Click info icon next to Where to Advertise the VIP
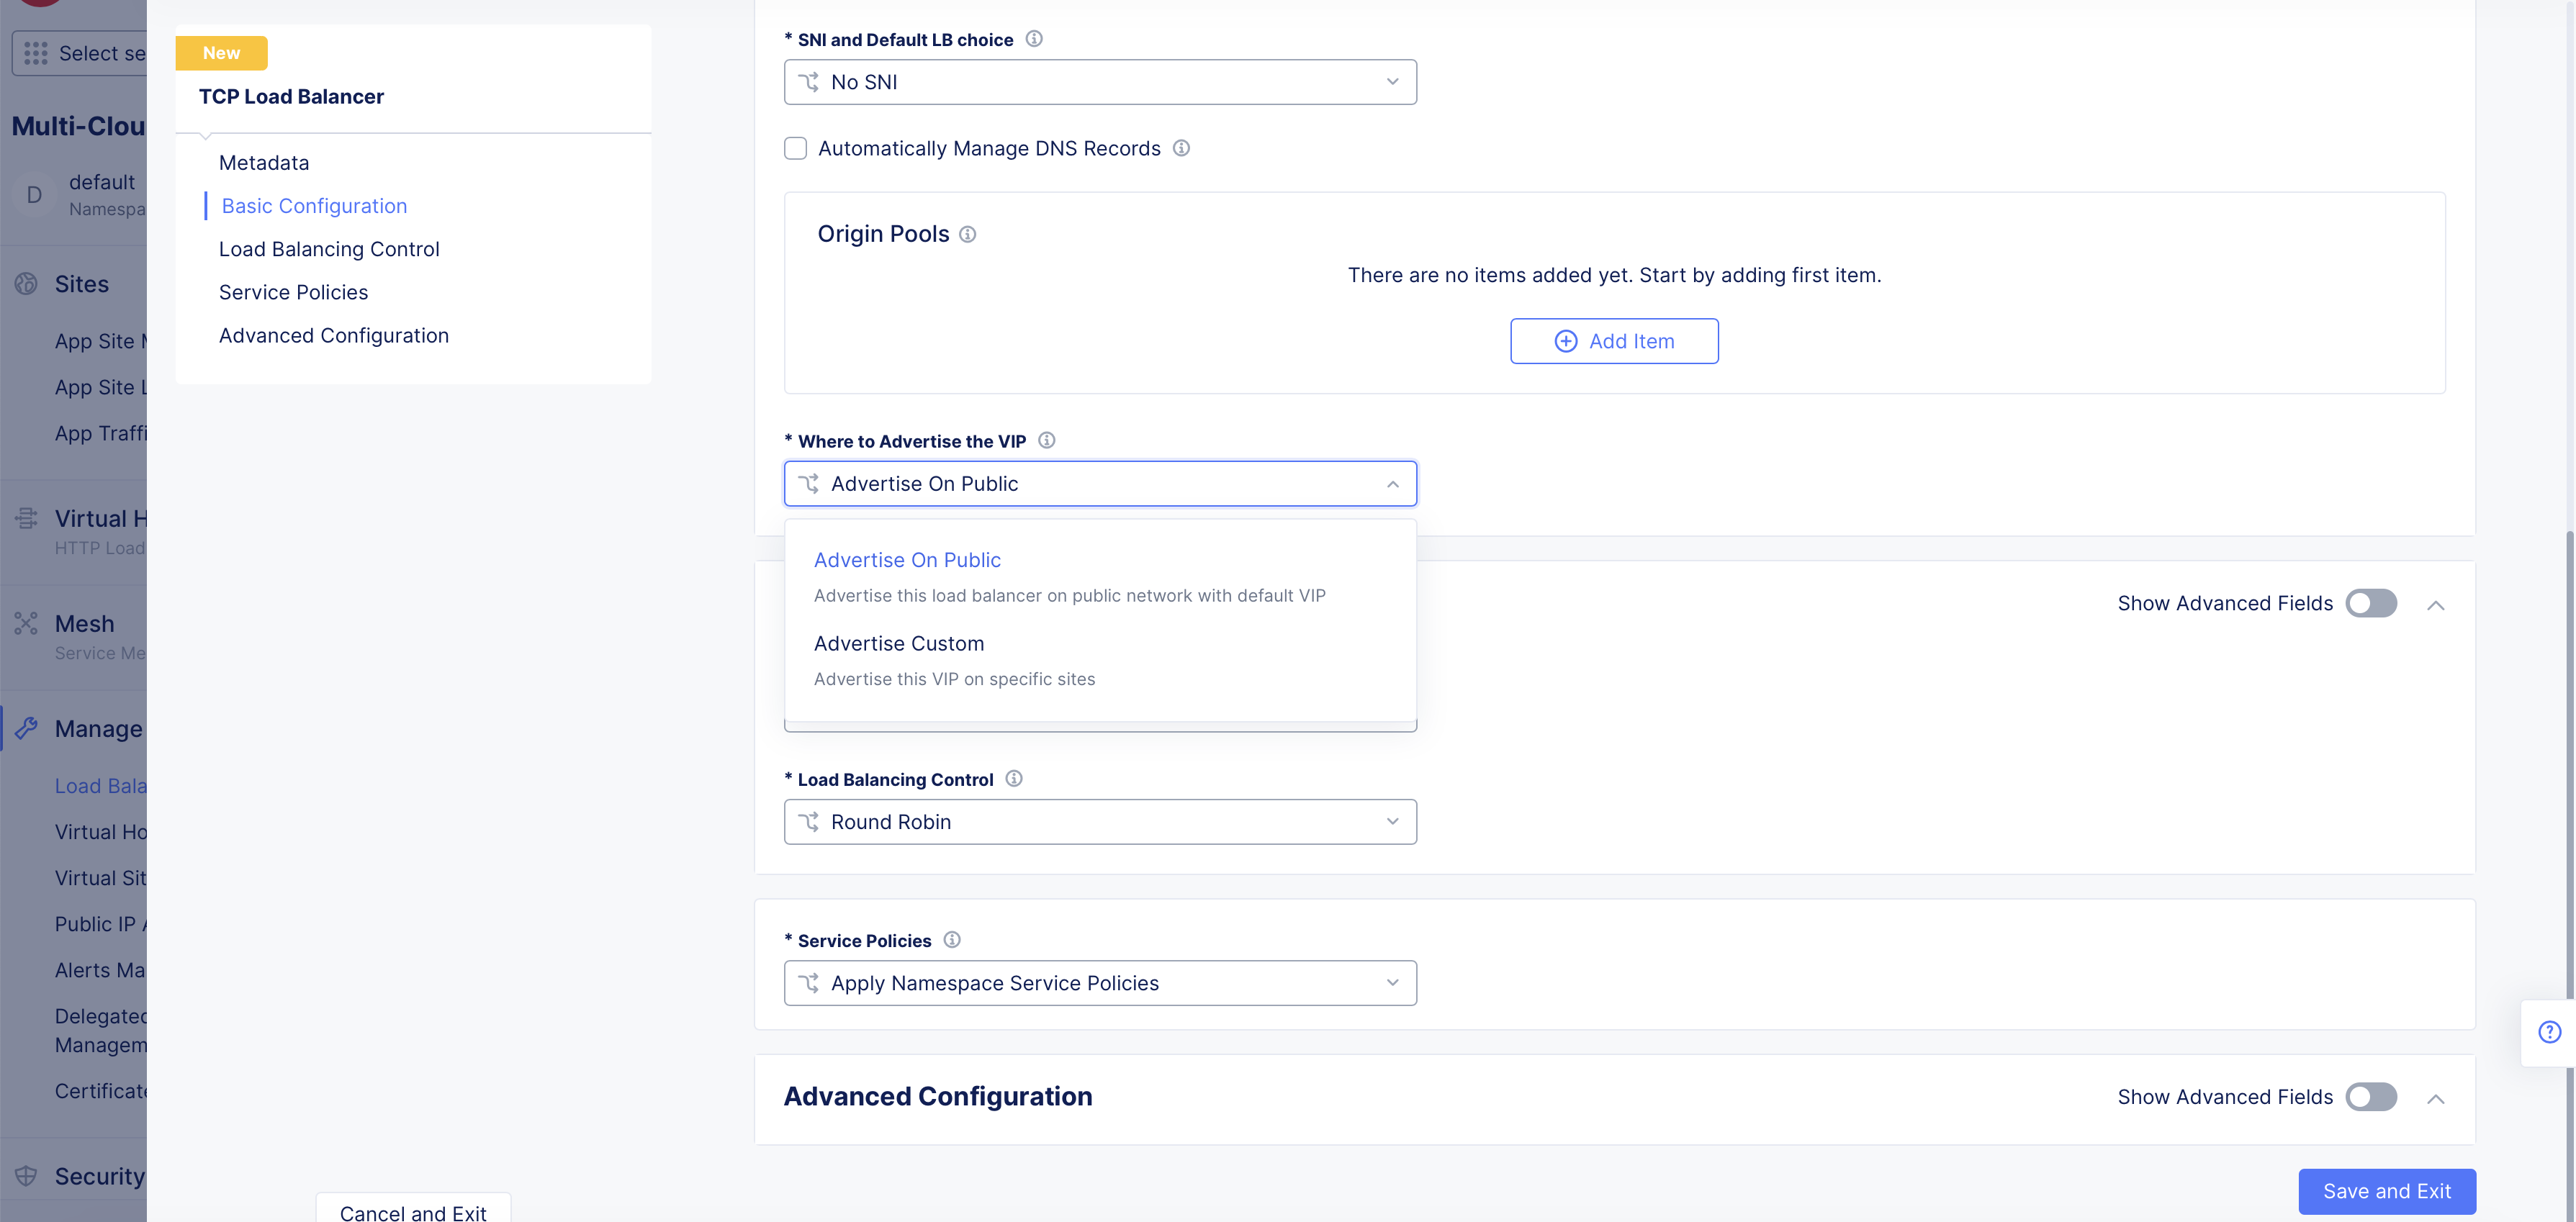This screenshot has height=1222, width=2576. pyautogui.click(x=1046, y=440)
